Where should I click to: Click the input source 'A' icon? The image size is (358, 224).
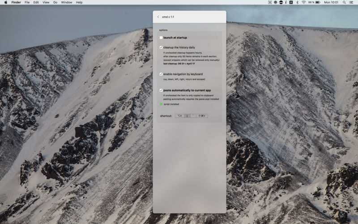291,2
